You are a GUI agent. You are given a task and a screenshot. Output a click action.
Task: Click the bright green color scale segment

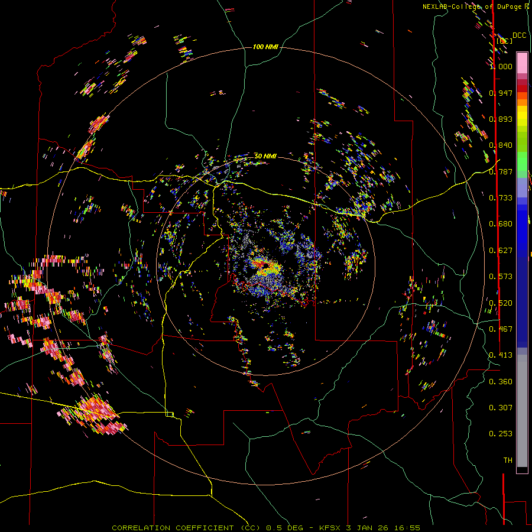(522, 161)
